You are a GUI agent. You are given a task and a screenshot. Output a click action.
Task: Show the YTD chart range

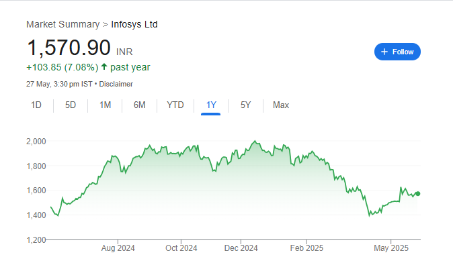click(x=175, y=105)
